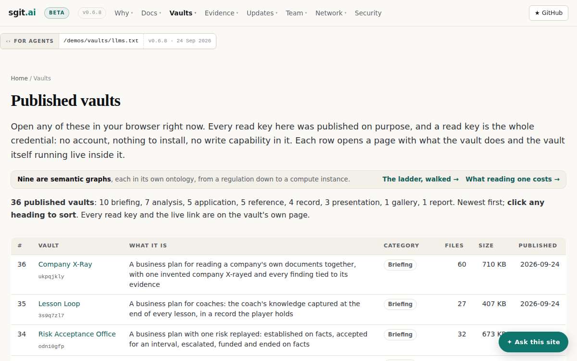Click the read key 3s9q7zl7
Screen dimensions: 577x361
(x=51, y=316)
